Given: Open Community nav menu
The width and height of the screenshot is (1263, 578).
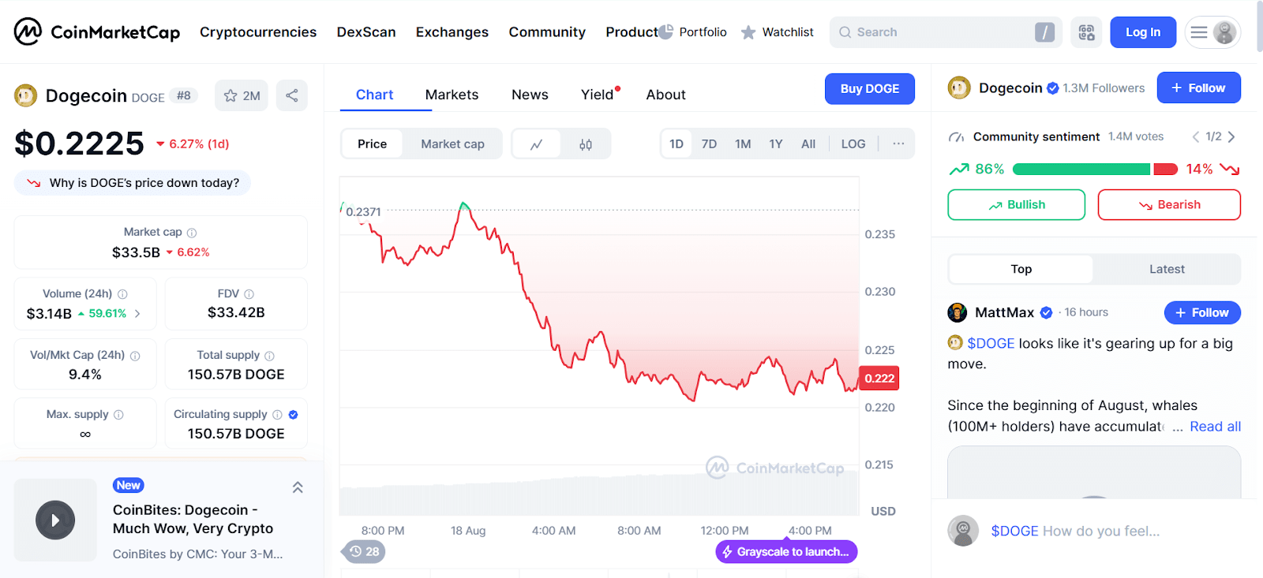Looking at the screenshot, I should (x=547, y=32).
